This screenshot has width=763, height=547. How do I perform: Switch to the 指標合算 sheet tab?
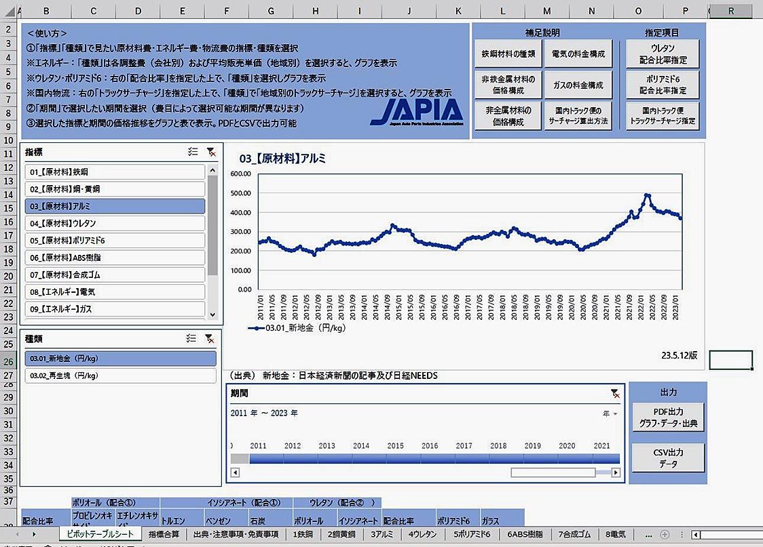(164, 534)
